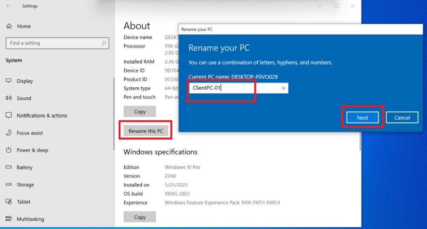The width and height of the screenshot is (427, 229).
Task: Copy the device specifications
Action: (140, 112)
